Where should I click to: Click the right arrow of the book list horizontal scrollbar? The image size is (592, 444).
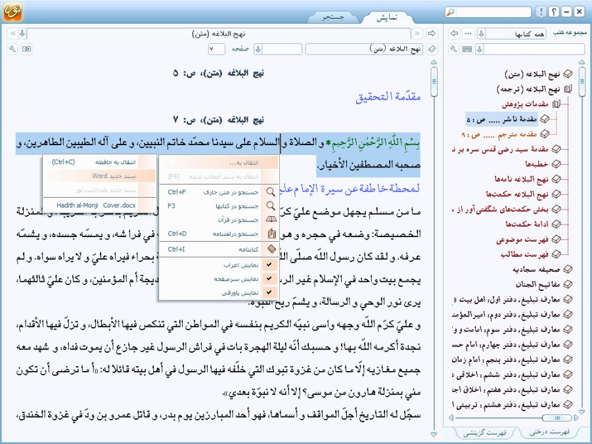576,418
